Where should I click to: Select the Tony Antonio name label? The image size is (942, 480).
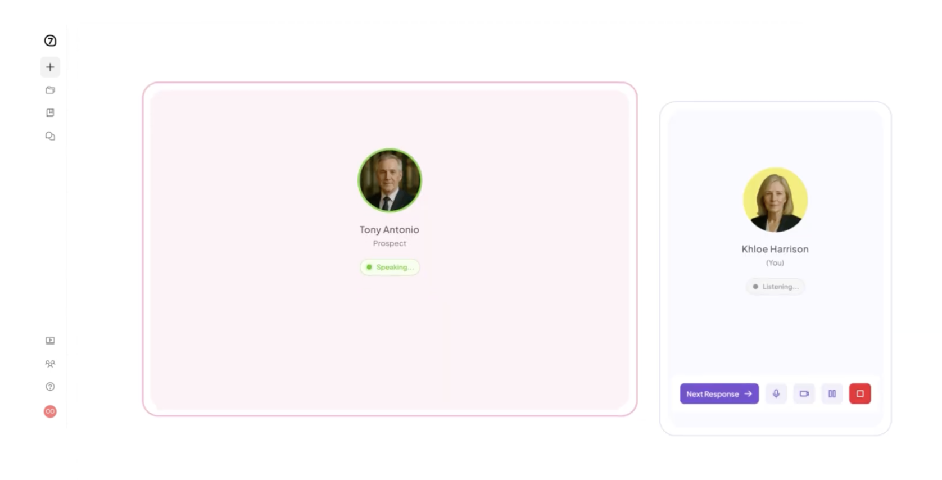390,229
